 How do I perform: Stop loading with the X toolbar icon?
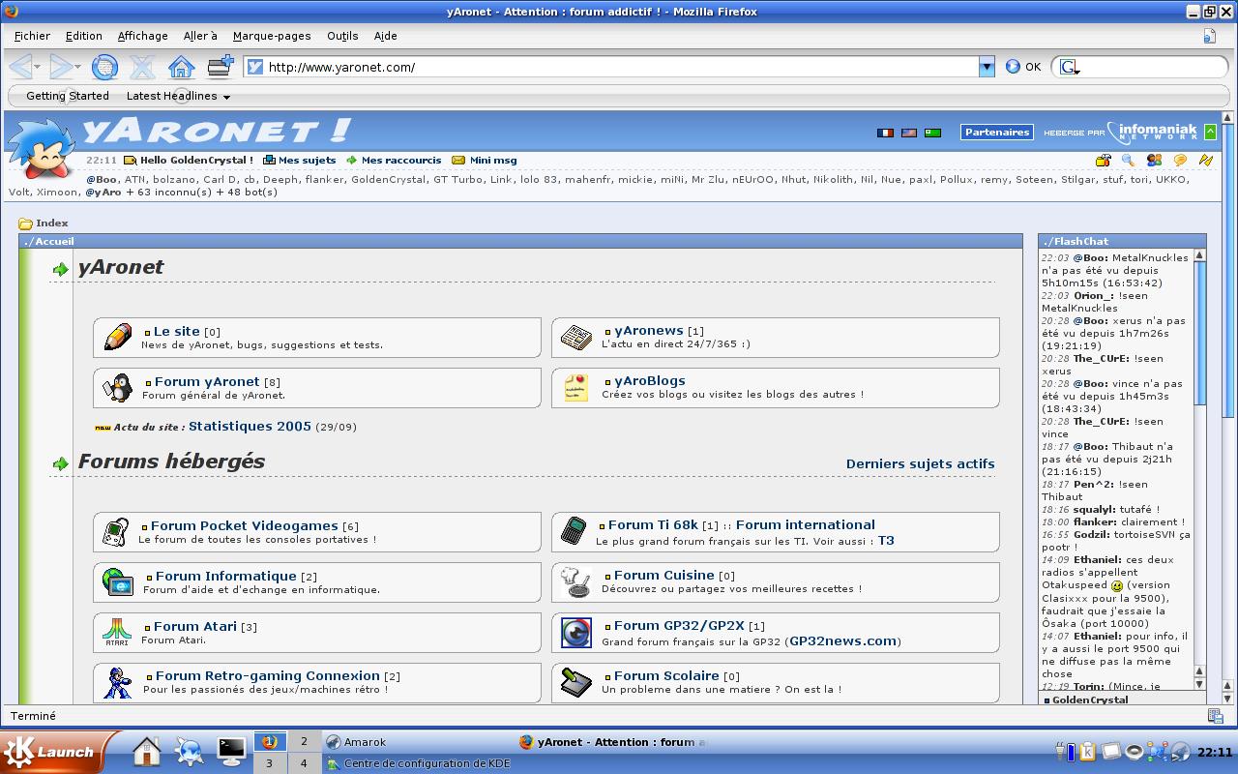142,67
